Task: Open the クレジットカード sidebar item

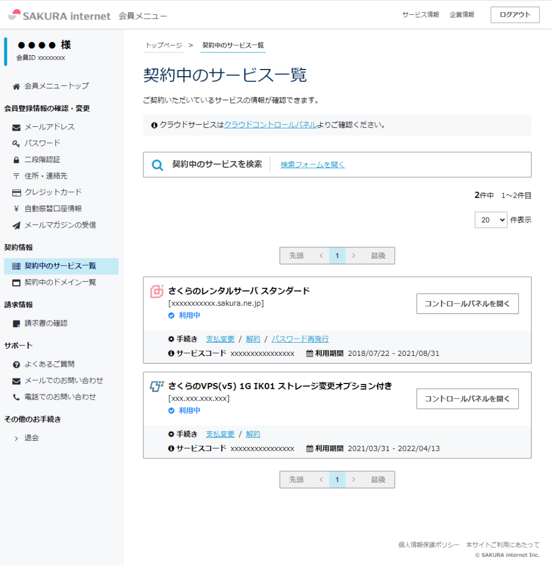Action: 53,193
